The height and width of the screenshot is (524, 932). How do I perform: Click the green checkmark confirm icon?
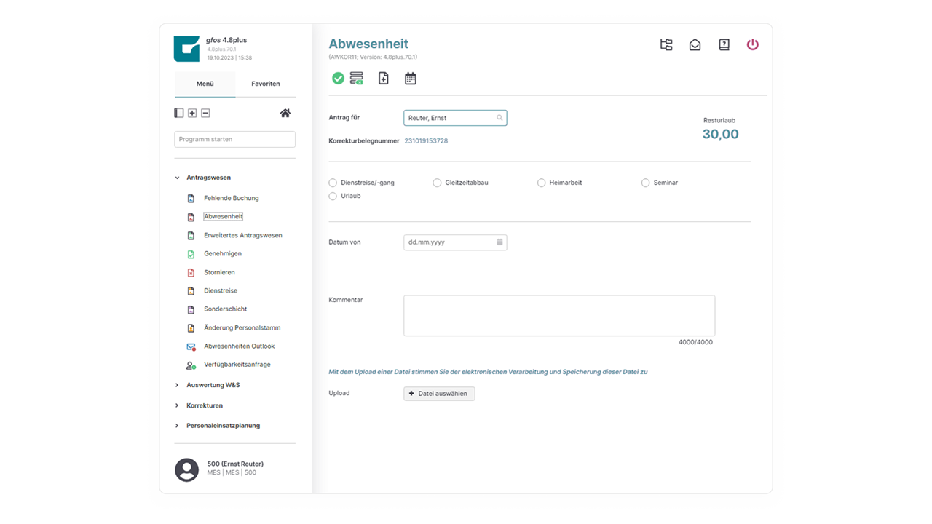338,78
